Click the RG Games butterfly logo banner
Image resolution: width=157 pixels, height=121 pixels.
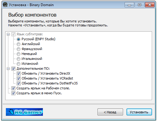coord(24,112)
